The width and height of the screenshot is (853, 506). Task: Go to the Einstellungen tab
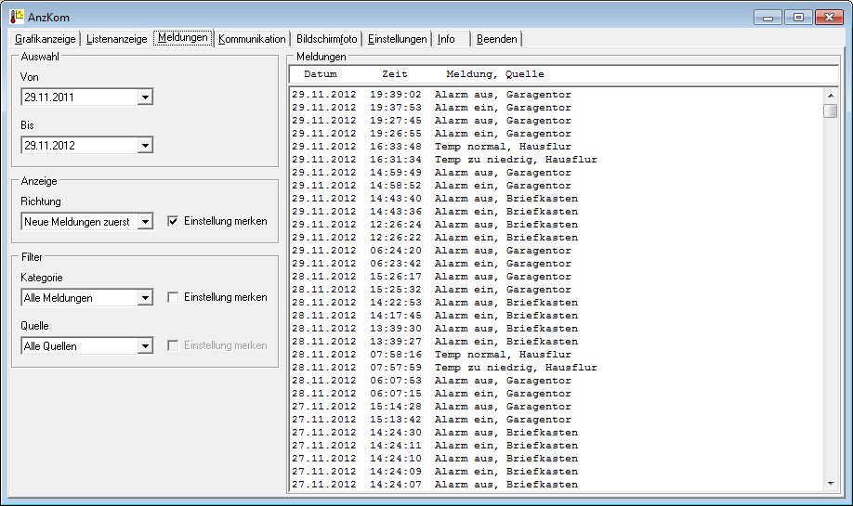pos(397,39)
